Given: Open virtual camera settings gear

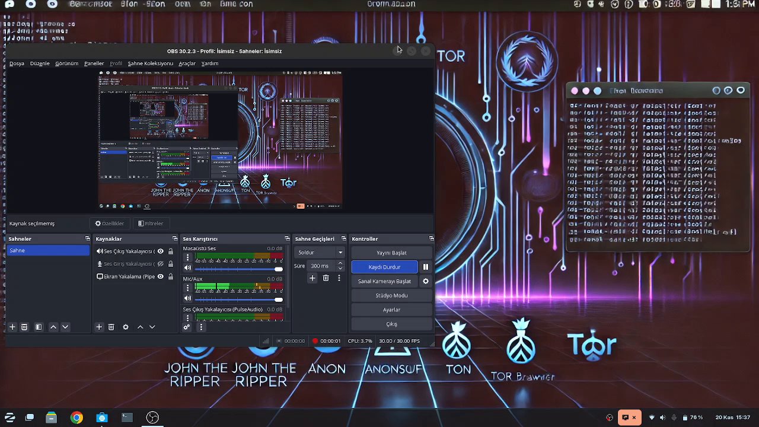Looking at the screenshot, I should (x=425, y=281).
